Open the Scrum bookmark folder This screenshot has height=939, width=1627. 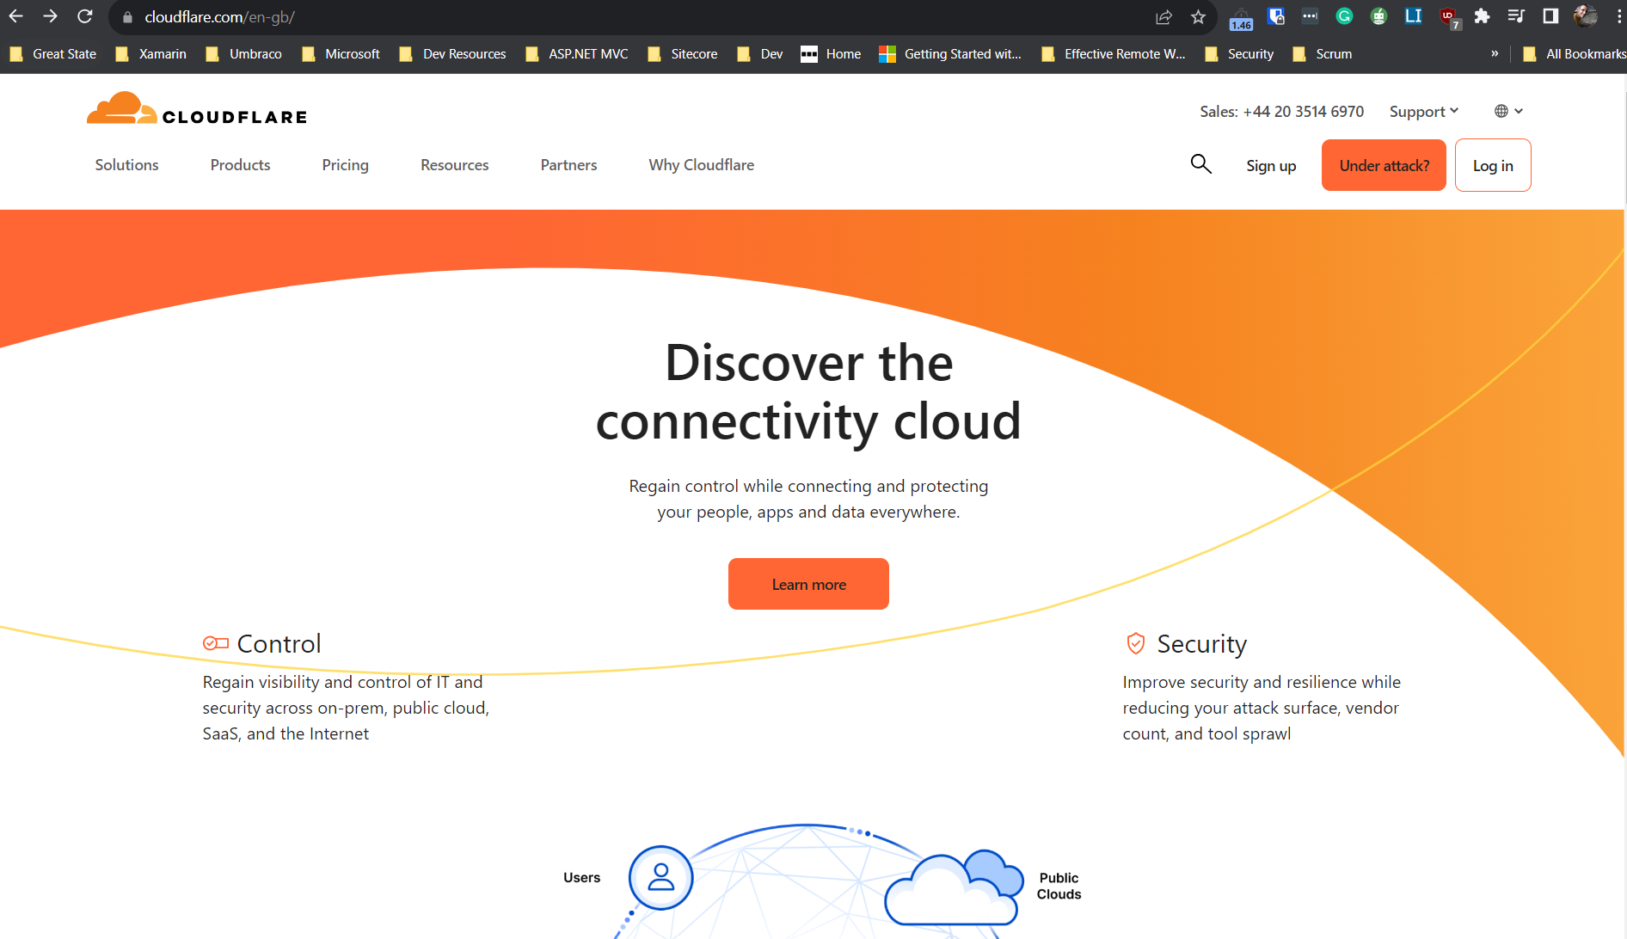coord(1322,53)
